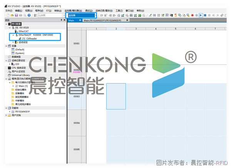Click the grey circle icon after Record
This screenshot has width=231, height=168.
tap(196, 15)
